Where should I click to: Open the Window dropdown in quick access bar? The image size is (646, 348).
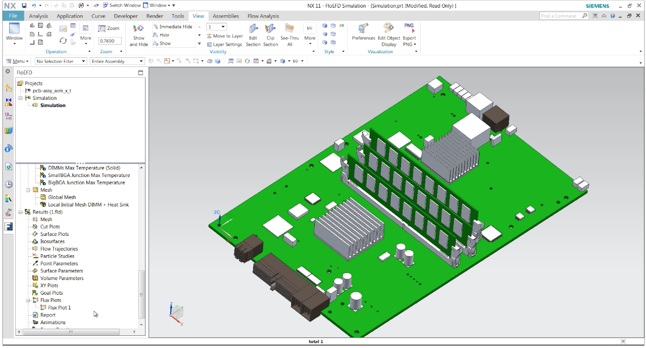click(159, 6)
